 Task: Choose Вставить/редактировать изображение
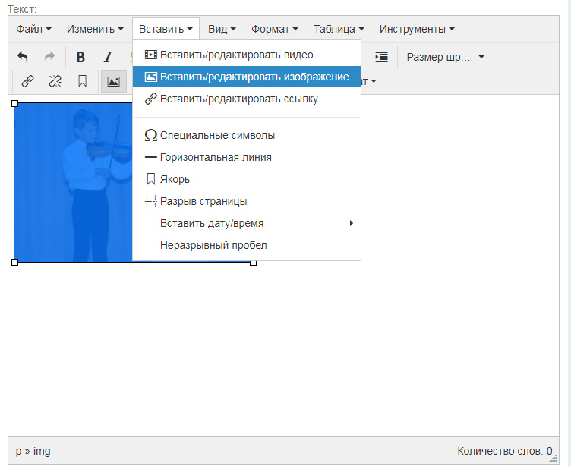[x=247, y=77]
